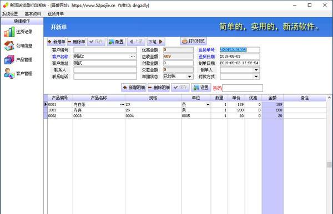Open the 基本资料 menu

point(33,14)
